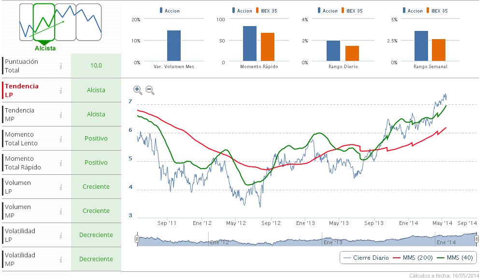This screenshot has height=280, width=487.
Task: Open info icon for Volatilidad LP
Action: (61, 235)
